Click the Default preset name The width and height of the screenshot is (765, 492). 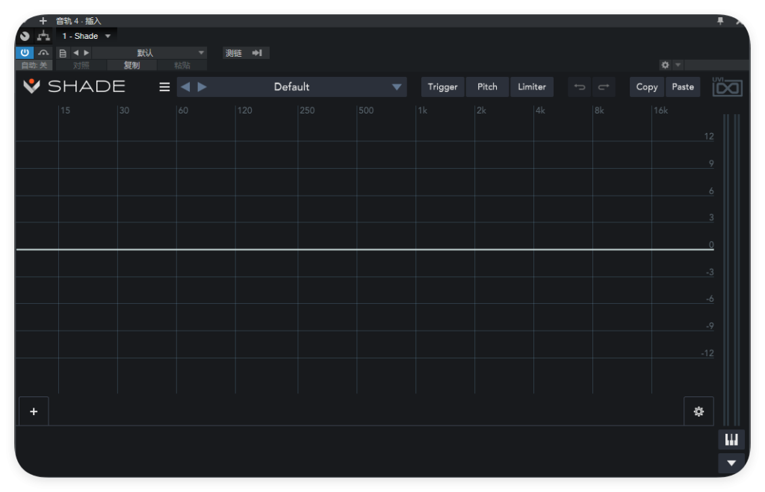[x=292, y=87]
